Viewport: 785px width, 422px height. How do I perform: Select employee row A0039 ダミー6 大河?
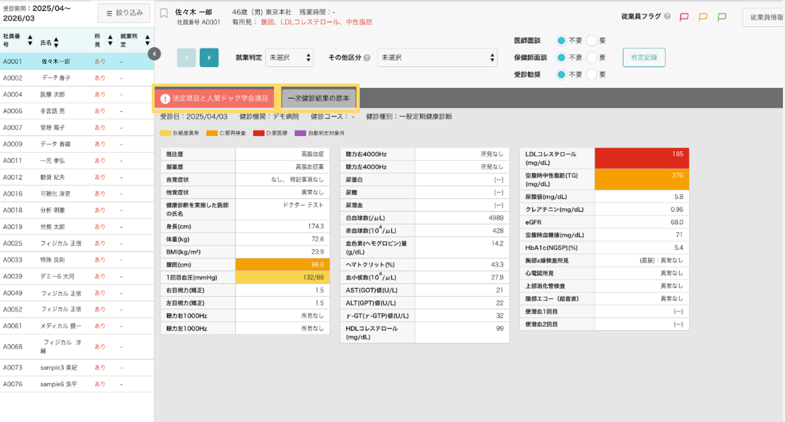(x=77, y=276)
